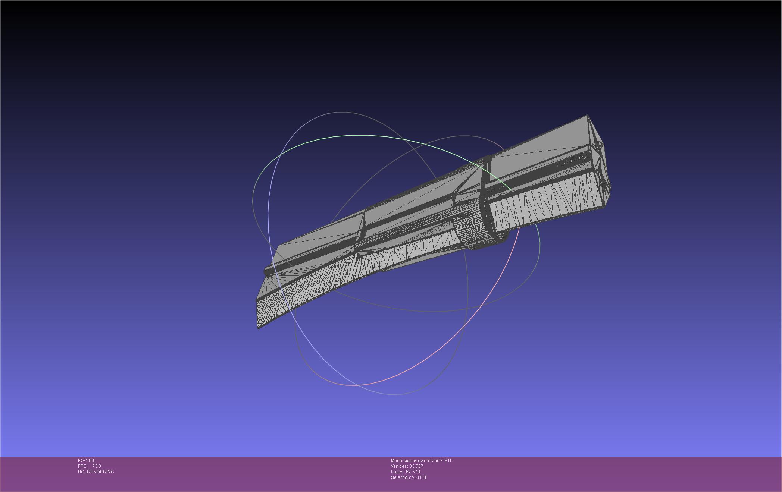Click the FPS 73.0 readout

click(90, 466)
